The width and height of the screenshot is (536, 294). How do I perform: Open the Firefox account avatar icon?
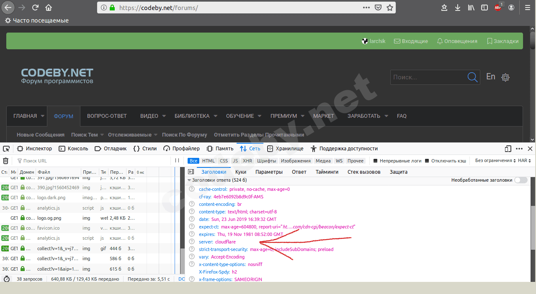tap(511, 8)
